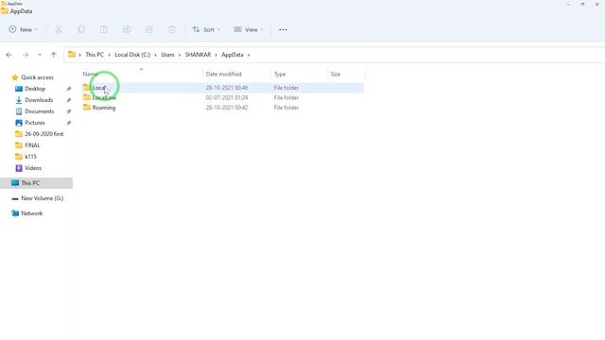Select the Local folder

(222, 88)
